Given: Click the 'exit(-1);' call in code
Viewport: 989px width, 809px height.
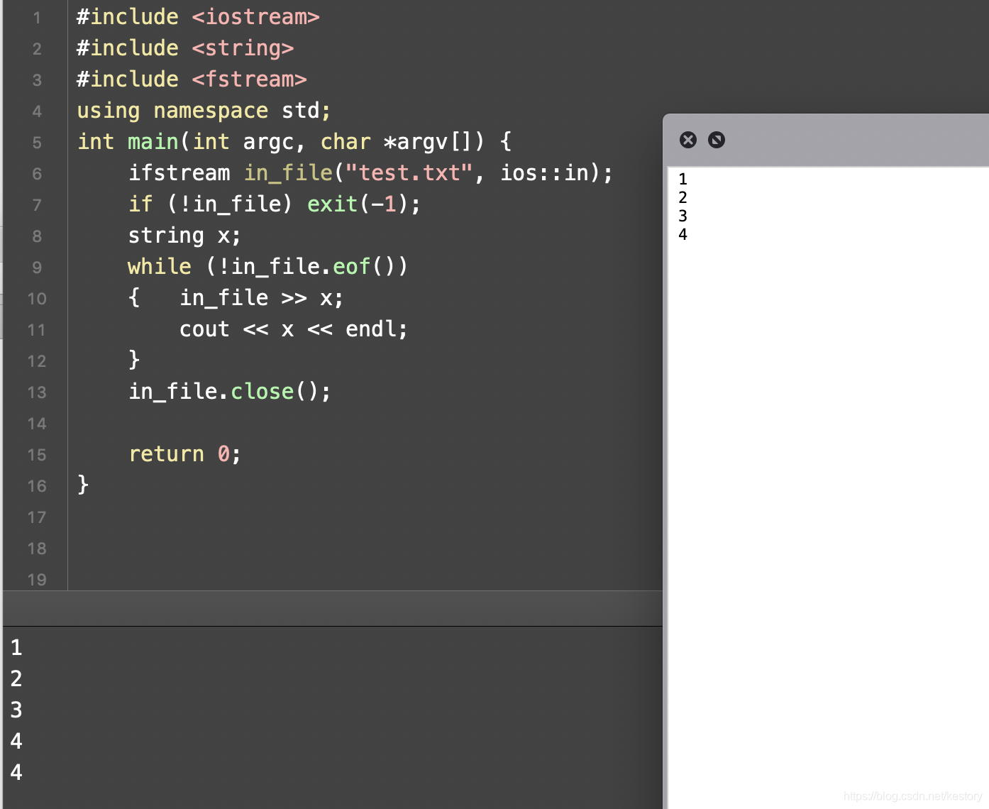Looking at the screenshot, I should coord(364,204).
